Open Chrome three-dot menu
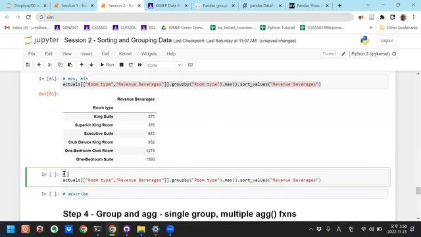Screen dimensions: 421x237 coord(414,17)
